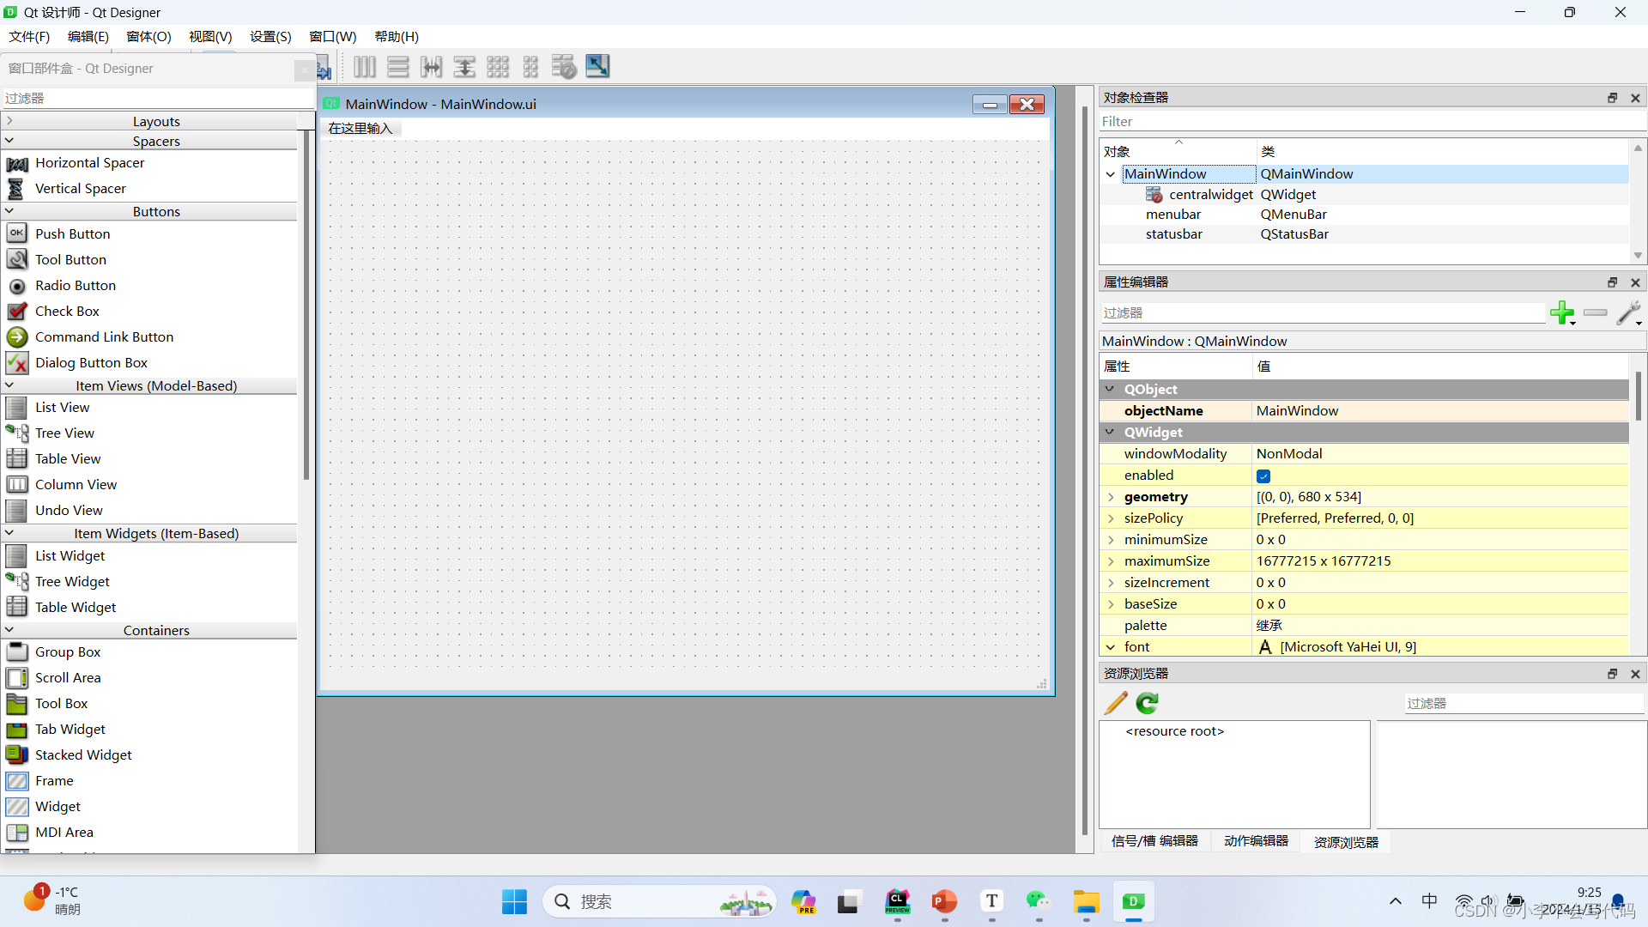This screenshot has width=1648, height=927.
Task: Click the property editor 过滤器 field
Action: pos(1322,312)
